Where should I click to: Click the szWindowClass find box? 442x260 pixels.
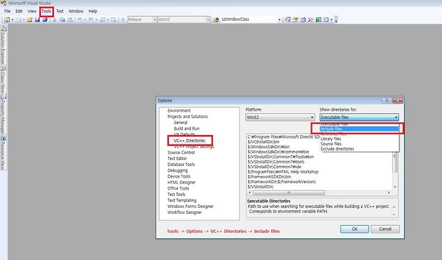coord(249,19)
